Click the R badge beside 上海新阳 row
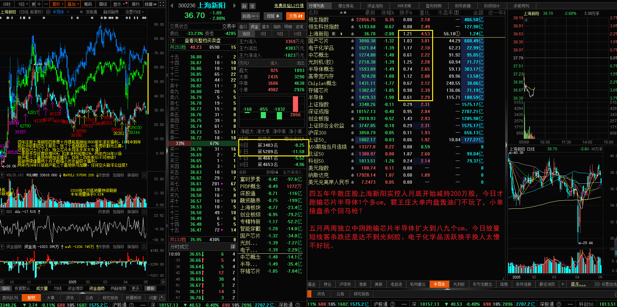The image size is (617, 307). [x=333, y=34]
